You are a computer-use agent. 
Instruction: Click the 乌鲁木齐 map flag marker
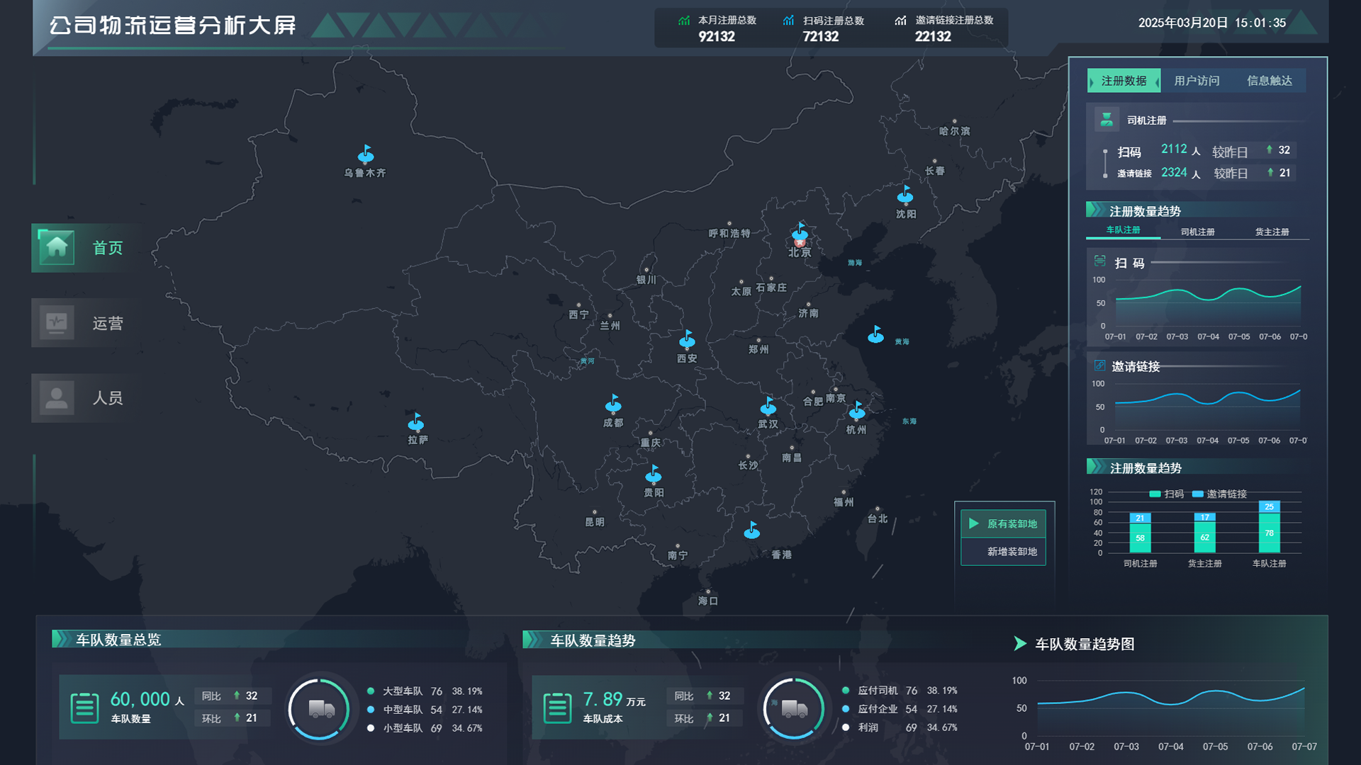click(x=366, y=154)
